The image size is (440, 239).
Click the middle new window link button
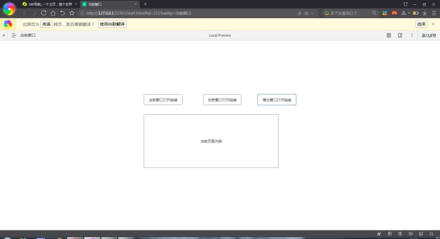tap(222, 100)
